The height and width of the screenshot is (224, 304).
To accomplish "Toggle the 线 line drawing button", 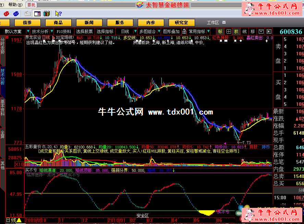I will 244,32.
